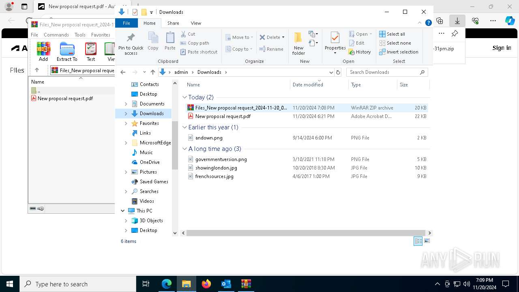The image size is (519, 292).
Task: Click Edge downloads icon
Action: click(457, 21)
